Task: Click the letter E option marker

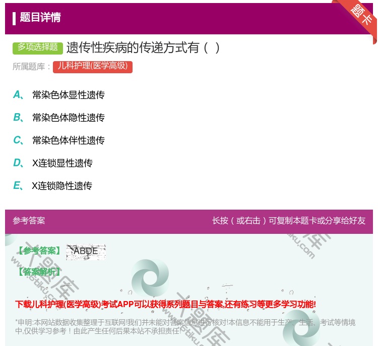Action: [18, 185]
